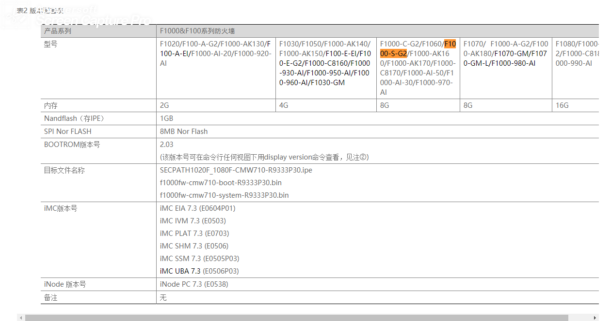Click the horizontal scrollbar left arrow
The image size is (611, 321).
(x=20, y=318)
